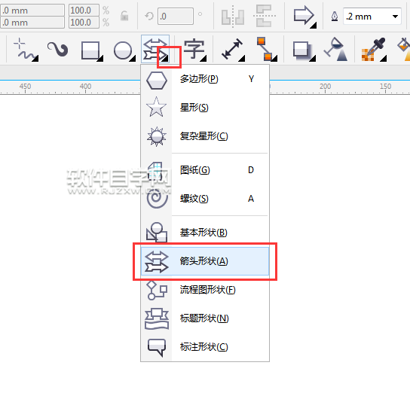This screenshot has height=402, width=410.
Task: Select the Color Eyedropper tool
Action: pyautogui.click(x=373, y=50)
